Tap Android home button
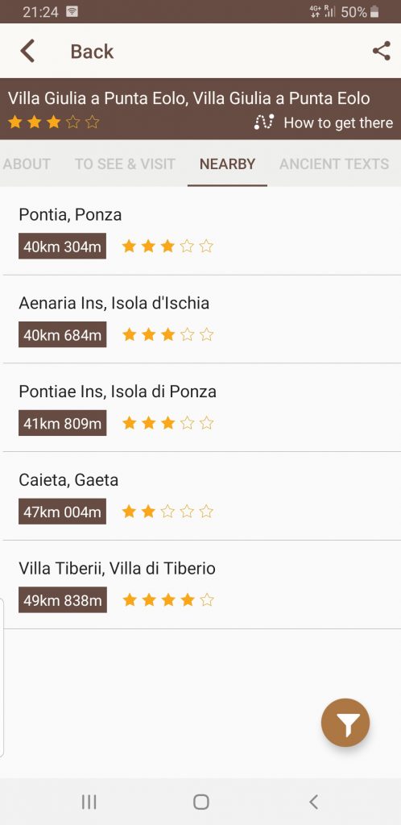The height and width of the screenshot is (825, 401). point(200,802)
